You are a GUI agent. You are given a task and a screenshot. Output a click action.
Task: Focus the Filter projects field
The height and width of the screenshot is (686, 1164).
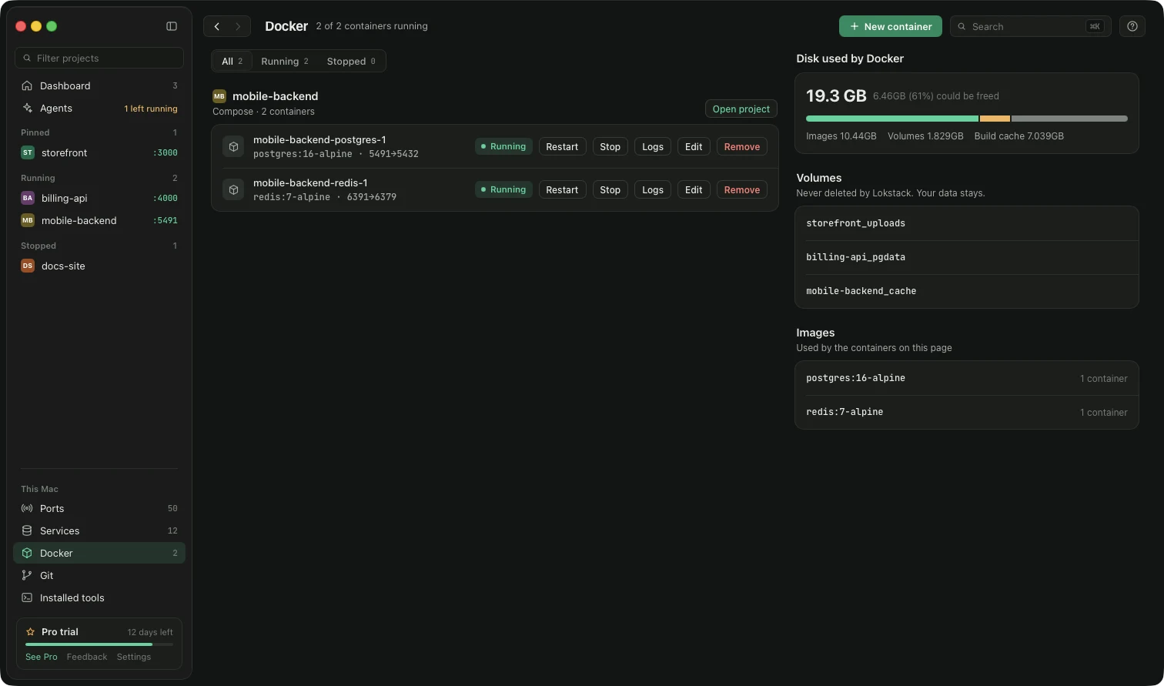coord(99,58)
